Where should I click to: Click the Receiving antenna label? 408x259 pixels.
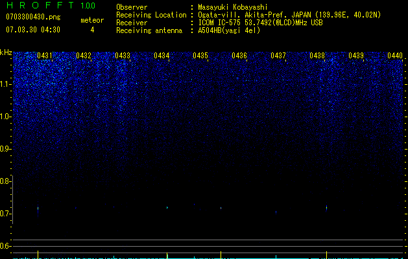(x=149, y=30)
